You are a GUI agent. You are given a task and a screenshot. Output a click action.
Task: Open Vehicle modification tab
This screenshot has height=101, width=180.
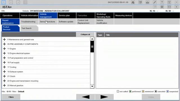(104, 22)
